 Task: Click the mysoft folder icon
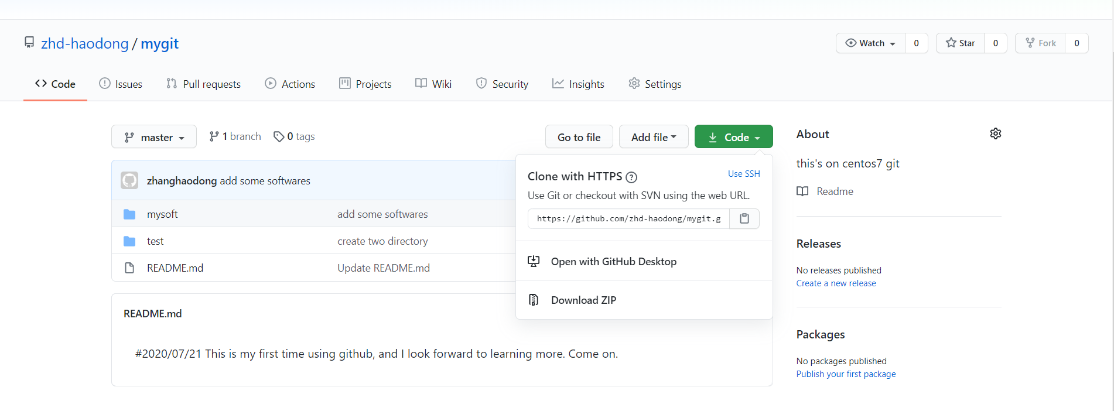pos(129,214)
